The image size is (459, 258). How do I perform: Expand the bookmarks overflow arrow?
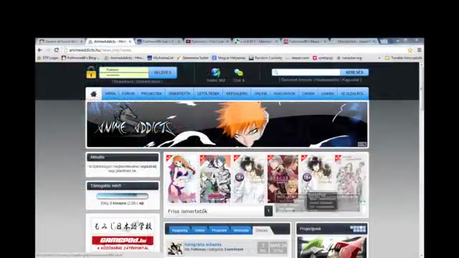tap(379, 58)
